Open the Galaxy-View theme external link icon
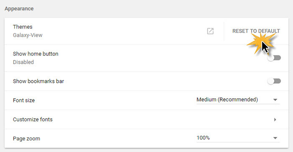This screenshot has width=293, height=152. pos(210,31)
